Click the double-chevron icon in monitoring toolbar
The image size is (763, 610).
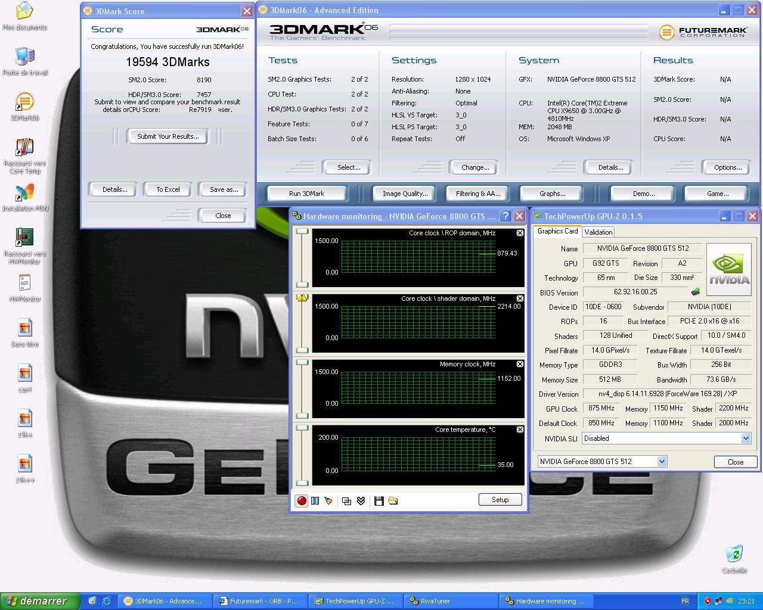click(361, 501)
